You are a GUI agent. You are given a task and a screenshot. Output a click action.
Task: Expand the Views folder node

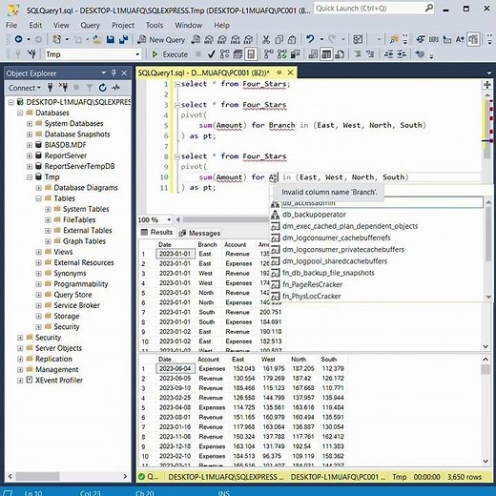(38, 252)
